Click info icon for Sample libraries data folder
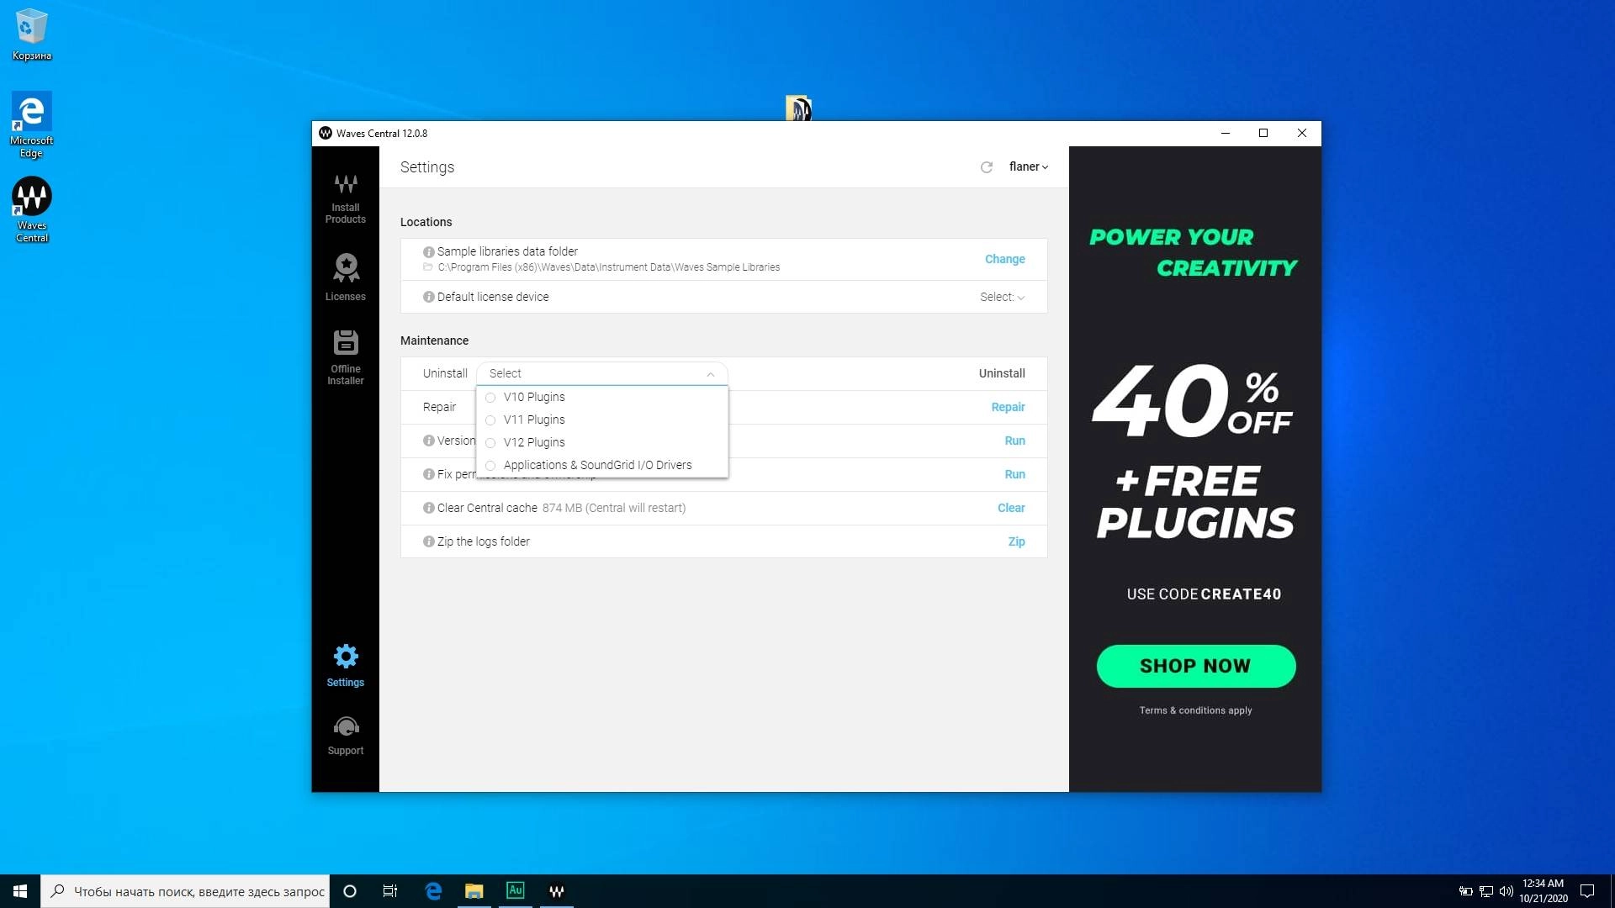 (428, 251)
